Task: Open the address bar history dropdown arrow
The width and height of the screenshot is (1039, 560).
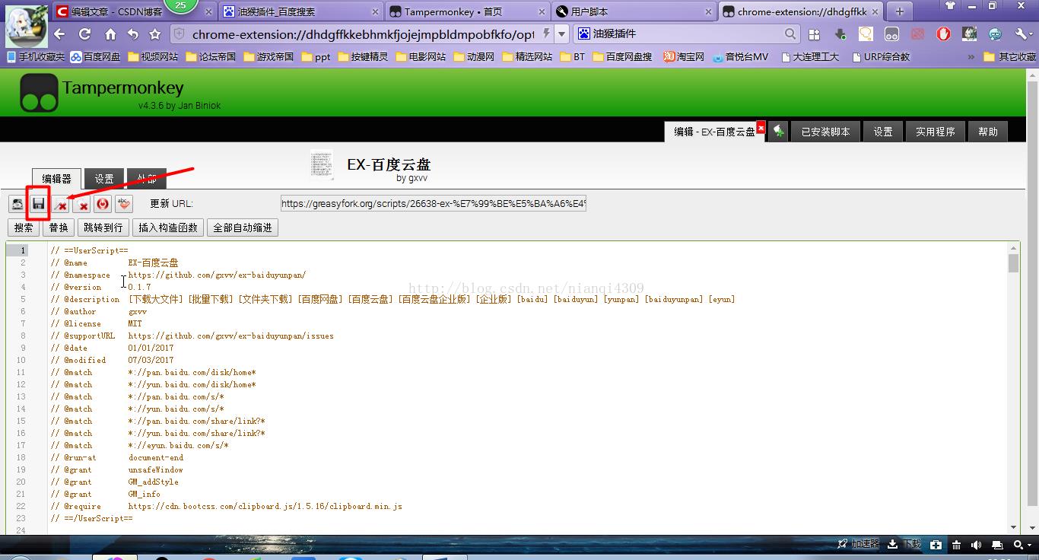Action: click(x=561, y=34)
